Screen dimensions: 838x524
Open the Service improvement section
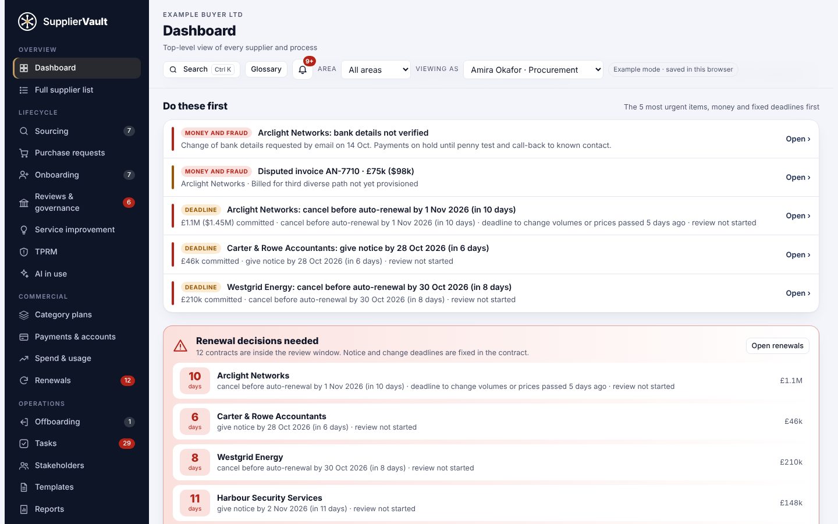click(x=77, y=230)
